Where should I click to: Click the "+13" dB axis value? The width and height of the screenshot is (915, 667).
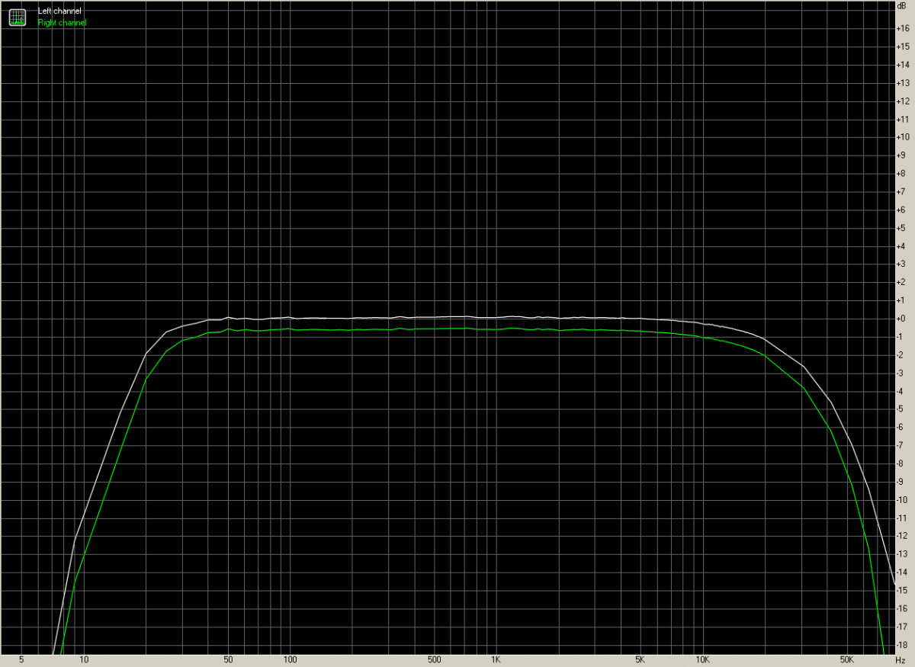[x=904, y=83]
